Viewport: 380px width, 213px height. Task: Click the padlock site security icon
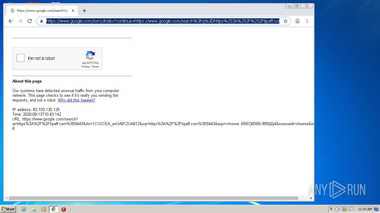tap(42, 21)
